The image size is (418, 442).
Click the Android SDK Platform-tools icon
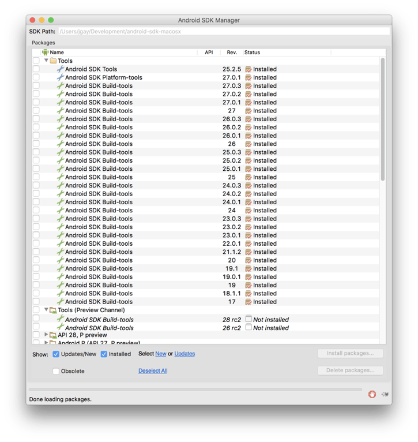(60, 77)
